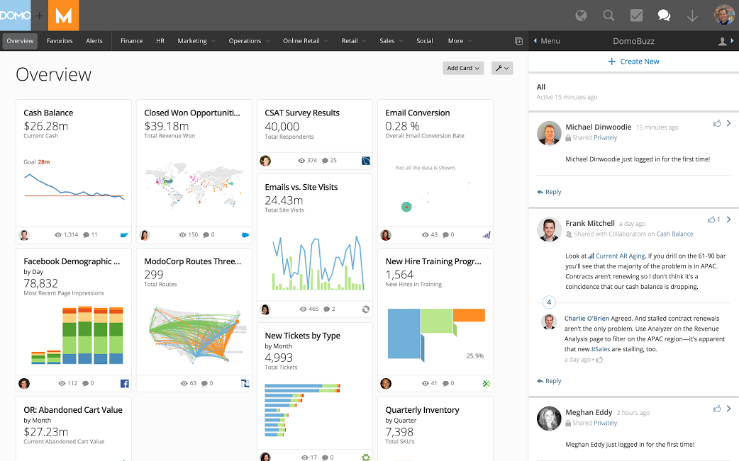Click Cash Balance data source icon
This screenshot has height=461, width=739.
(x=124, y=234)
